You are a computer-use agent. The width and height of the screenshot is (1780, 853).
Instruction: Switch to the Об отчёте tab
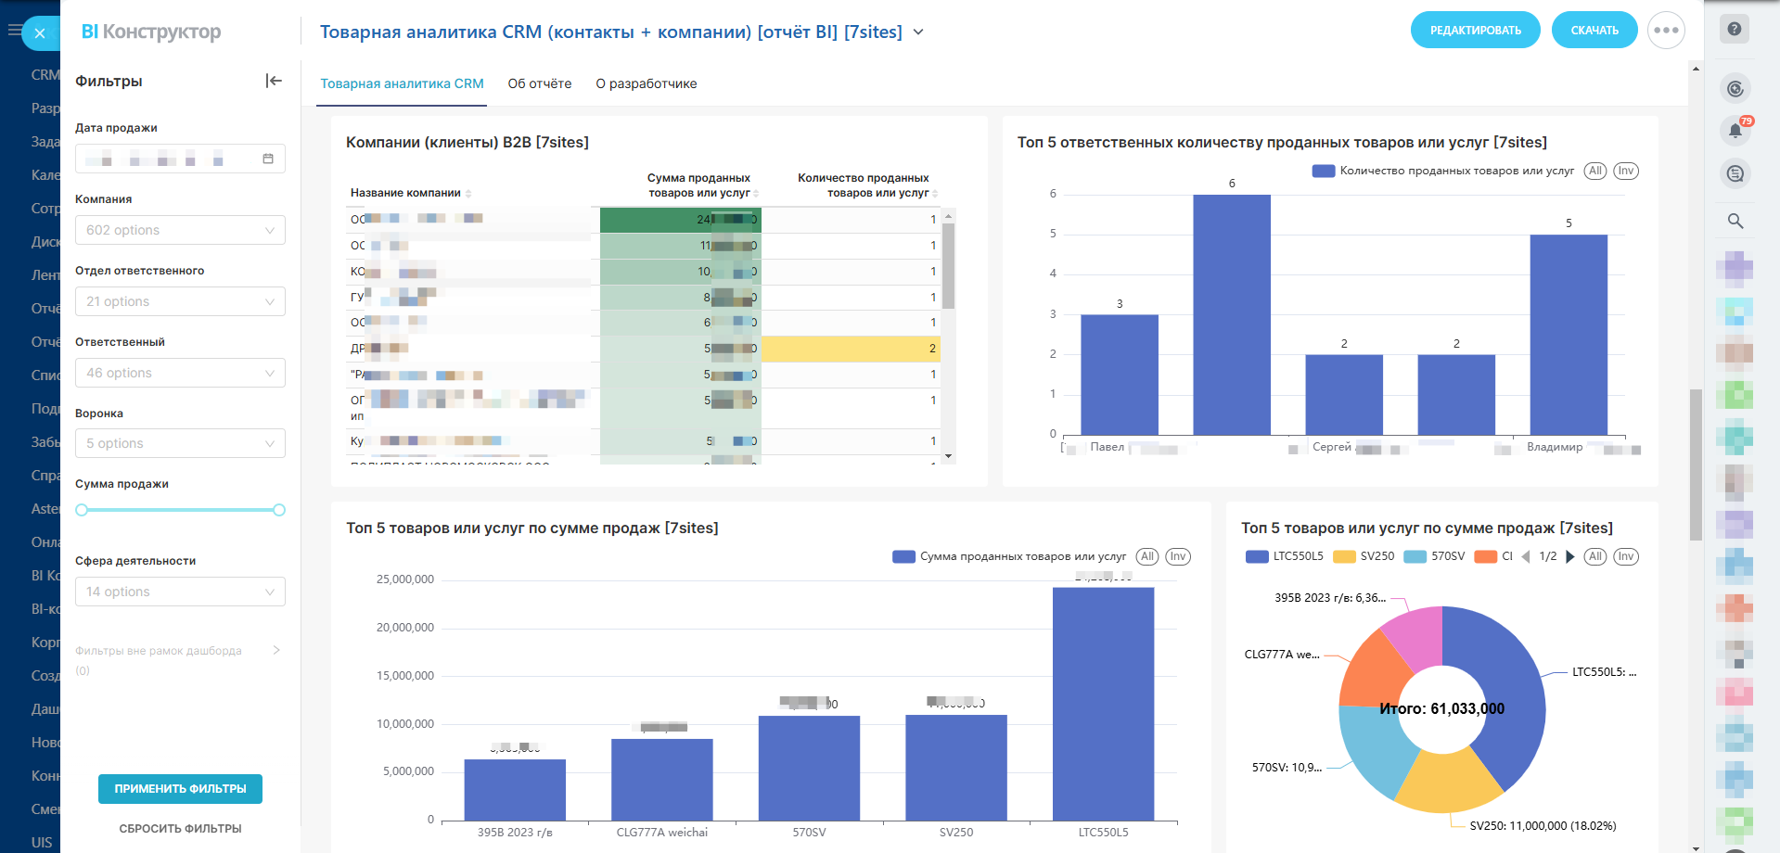pyautogui.click(x=539, y=83)
